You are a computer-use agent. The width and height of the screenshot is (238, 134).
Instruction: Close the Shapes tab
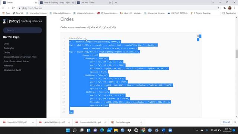[x=36, y=3]
